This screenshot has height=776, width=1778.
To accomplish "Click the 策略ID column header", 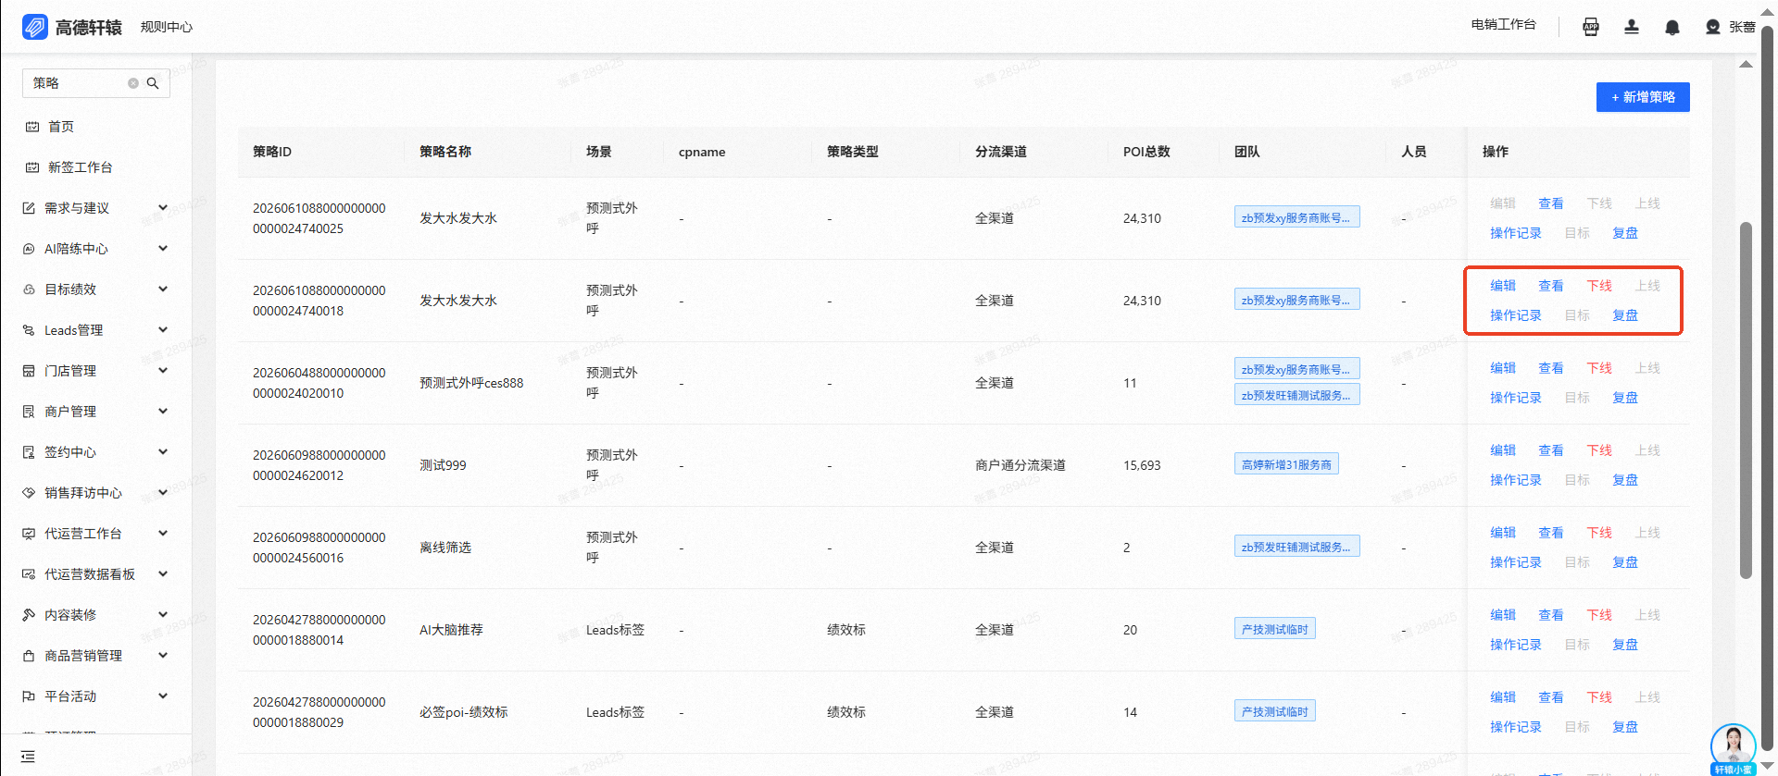I will click(272, 152).
